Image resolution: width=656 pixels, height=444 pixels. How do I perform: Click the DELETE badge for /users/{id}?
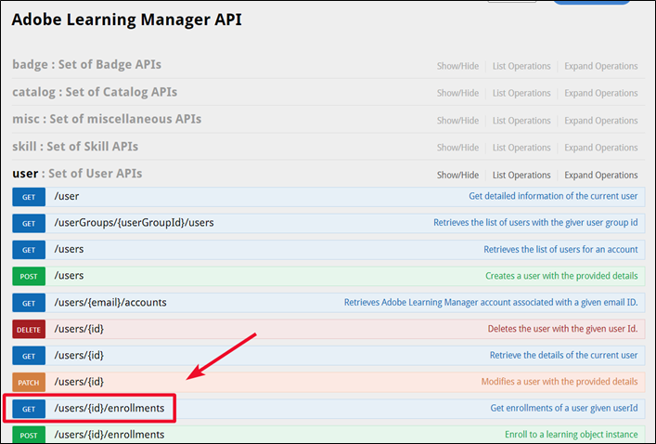pyautogui.click(x=28, y=329)
